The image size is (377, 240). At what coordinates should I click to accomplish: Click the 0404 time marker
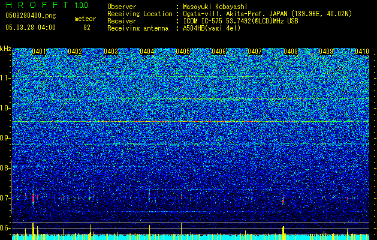pos(147,52)
